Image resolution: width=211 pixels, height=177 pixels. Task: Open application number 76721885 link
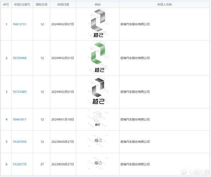(20, 92)
